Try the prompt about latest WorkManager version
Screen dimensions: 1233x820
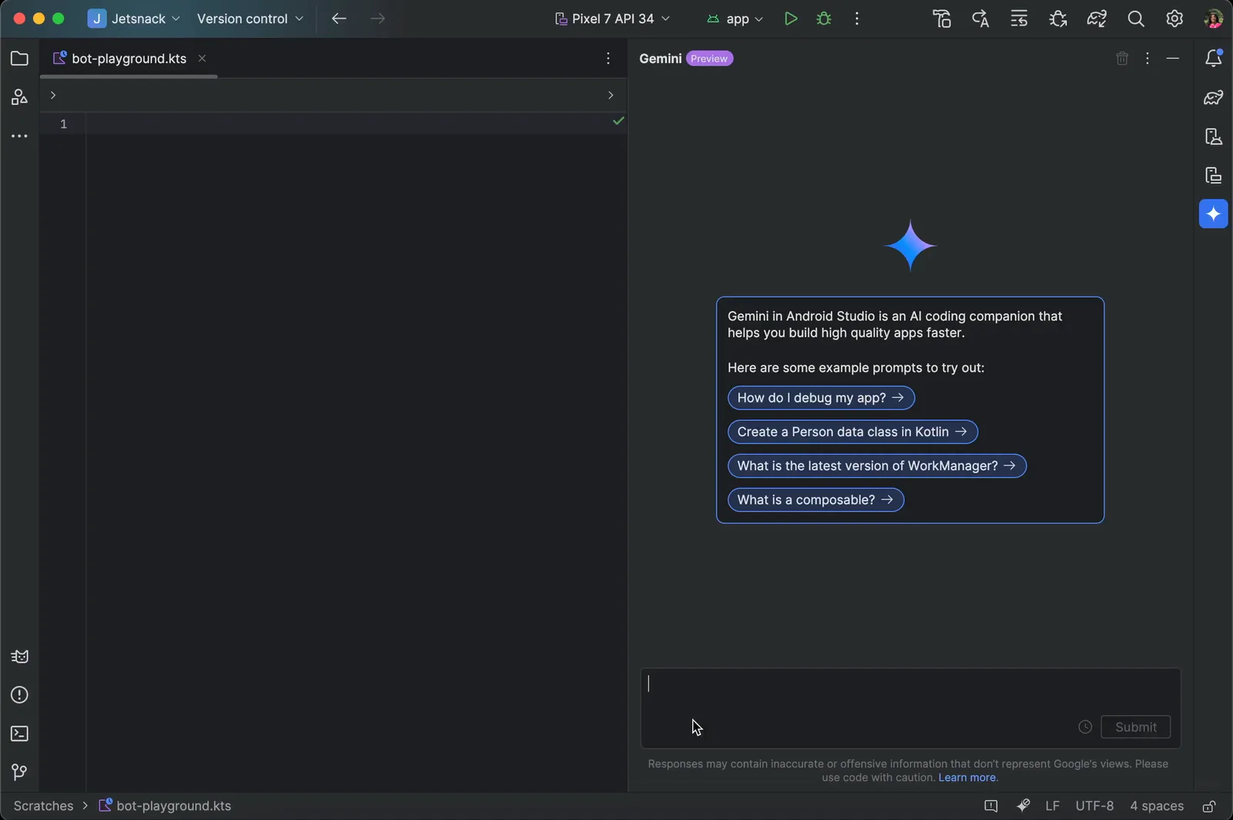click(x=877, y=465)
